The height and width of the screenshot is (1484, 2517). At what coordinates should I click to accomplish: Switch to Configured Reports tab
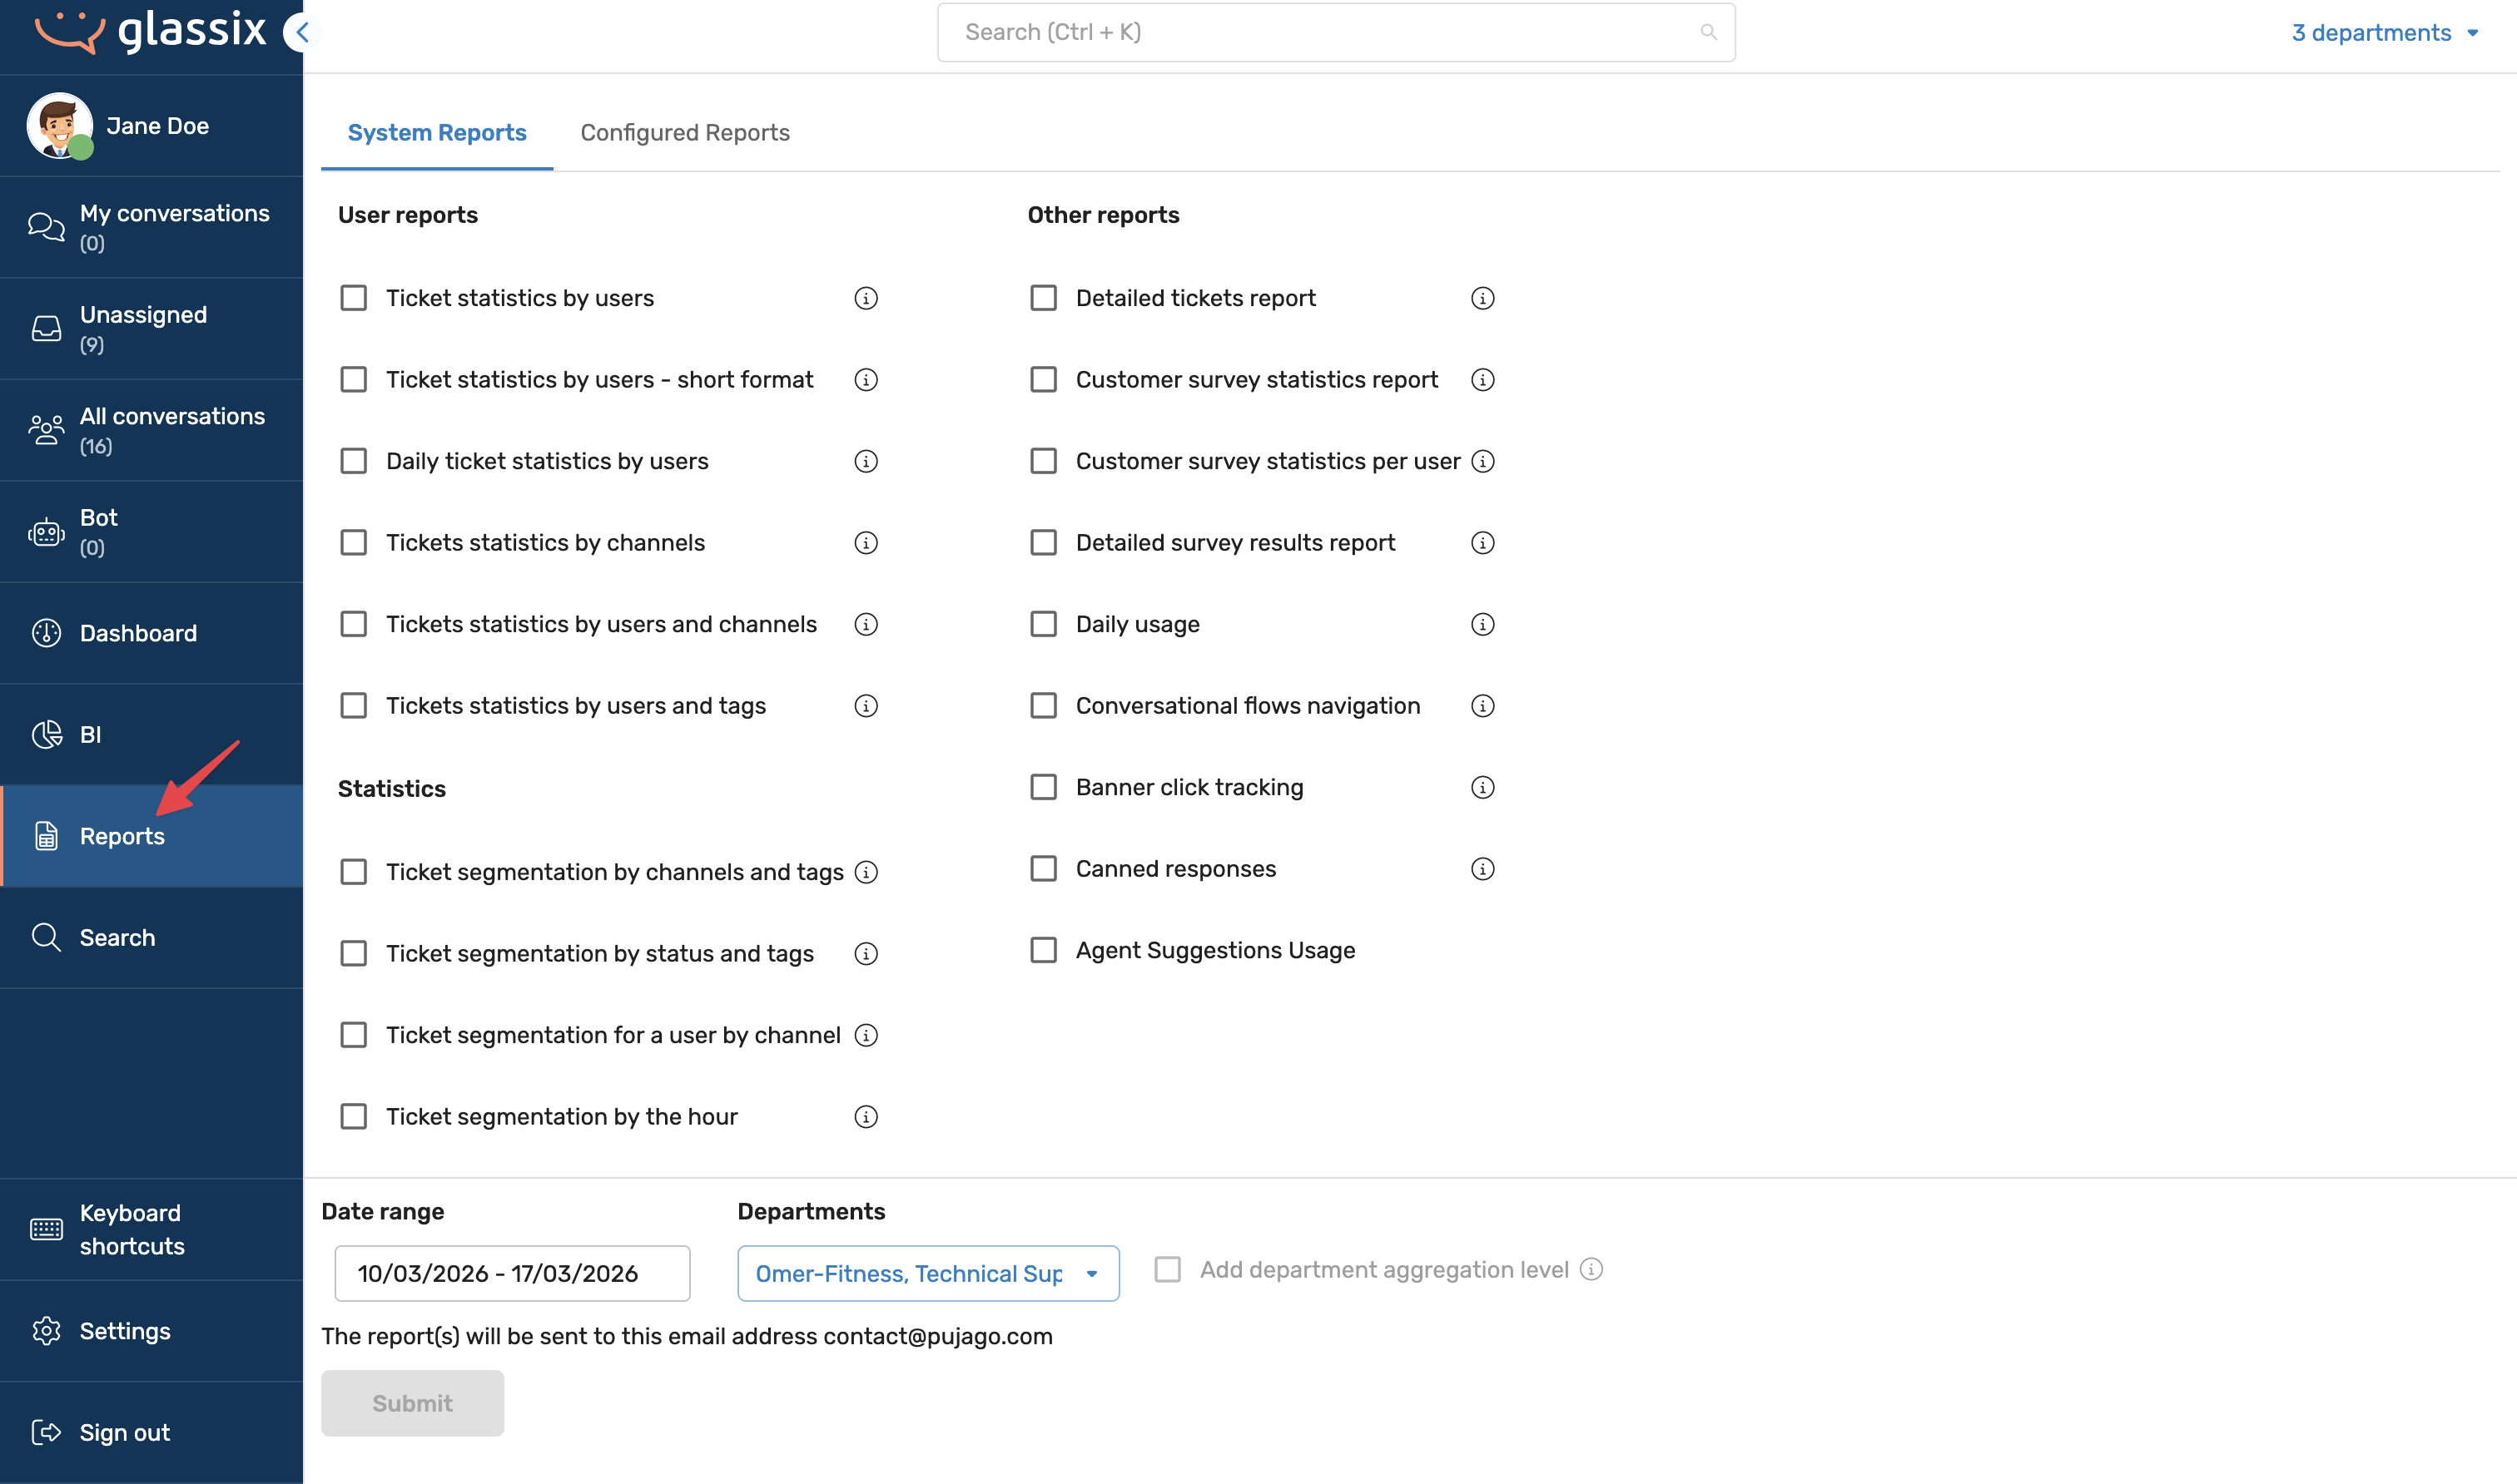[x=684, y=133]
